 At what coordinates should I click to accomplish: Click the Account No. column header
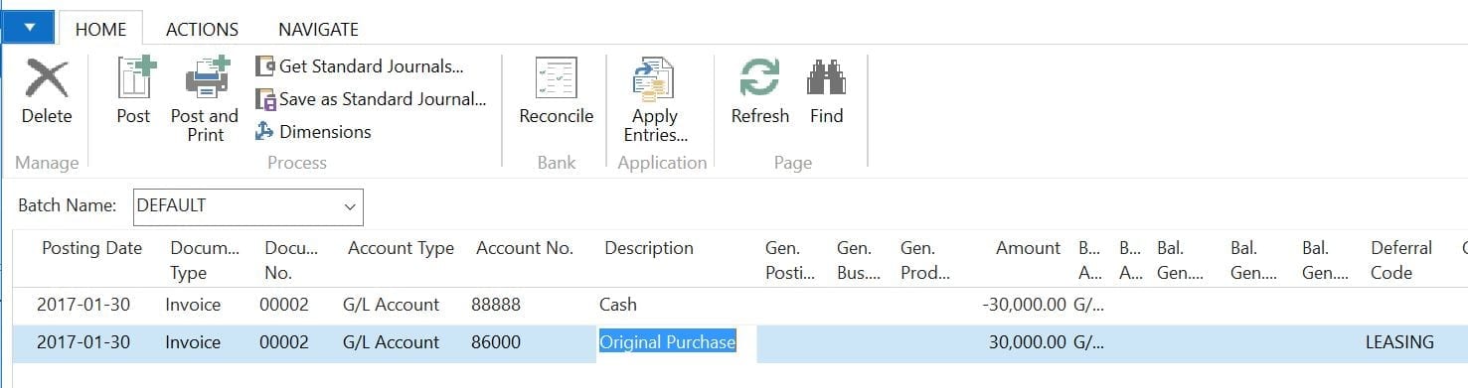[x=525, y=249]
